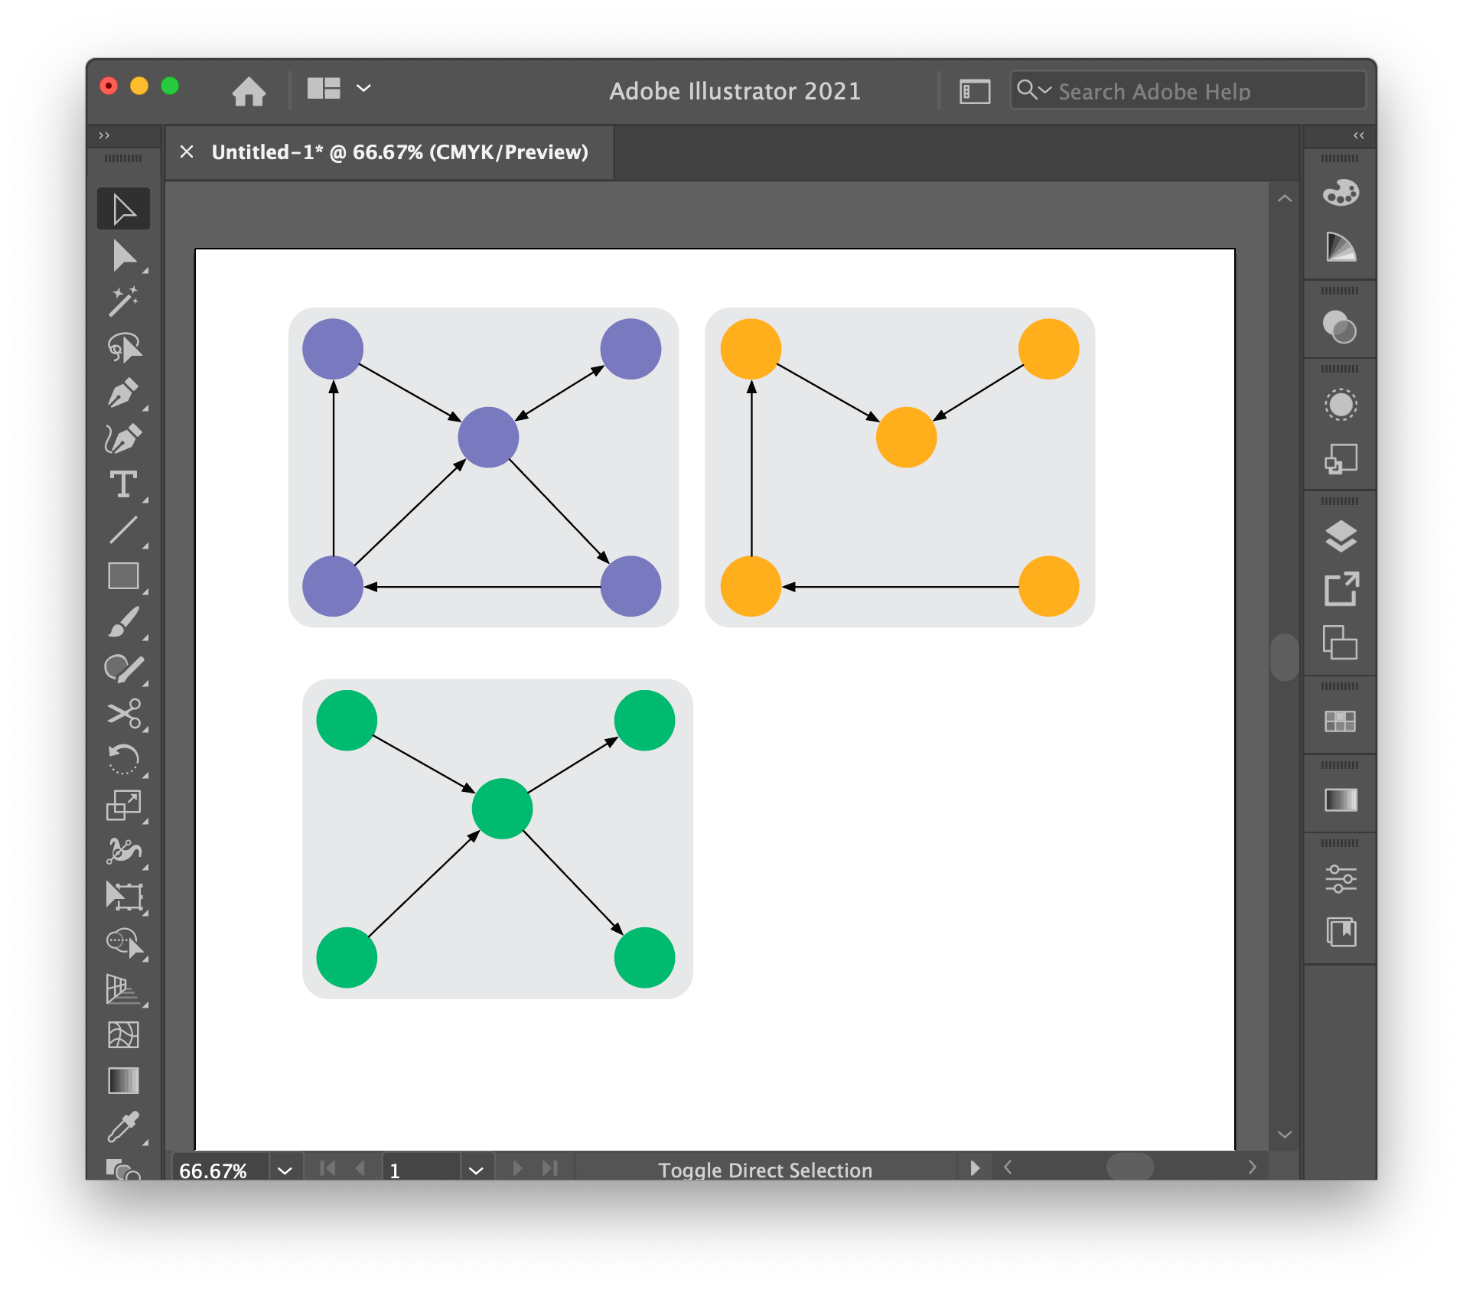
Task: Open the search options magnifier dropdown
Action: pos(1035,90)
